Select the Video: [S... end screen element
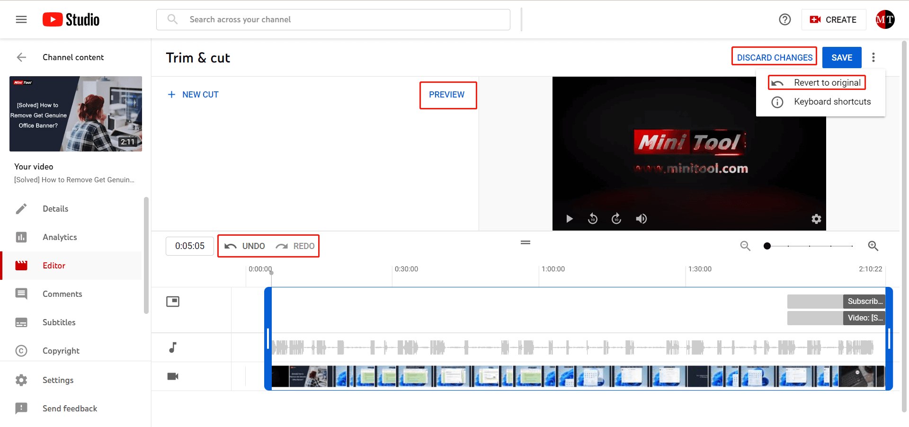909x427 pixels. [836, 318]
